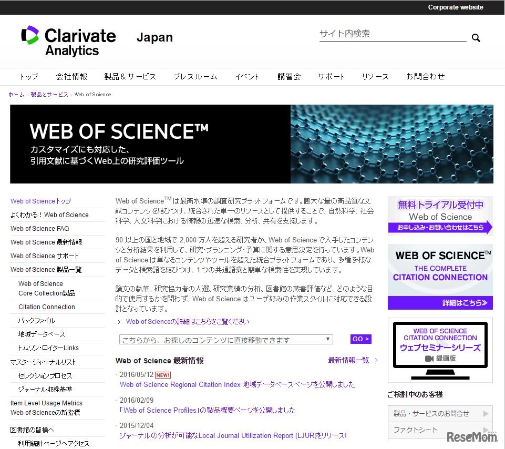Open 図書館の皆様へ sidebar link
Image resolution: width=505 pixels, height=449 pixels.
32,430
